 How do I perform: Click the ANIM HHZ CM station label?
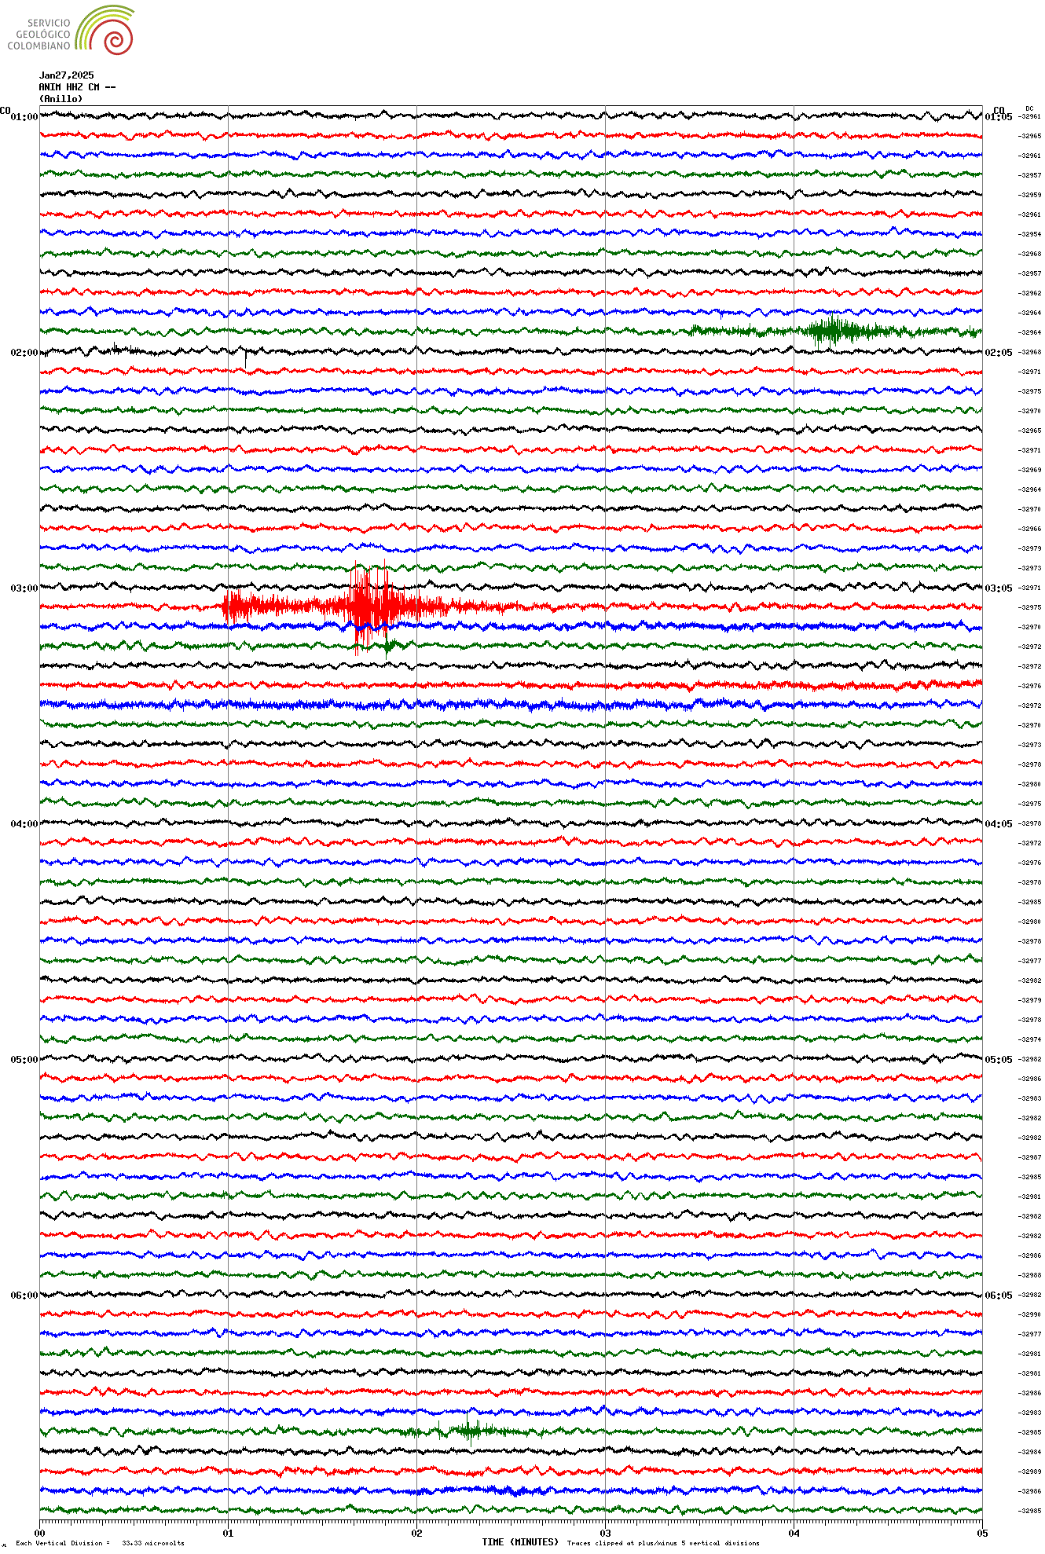77,87
